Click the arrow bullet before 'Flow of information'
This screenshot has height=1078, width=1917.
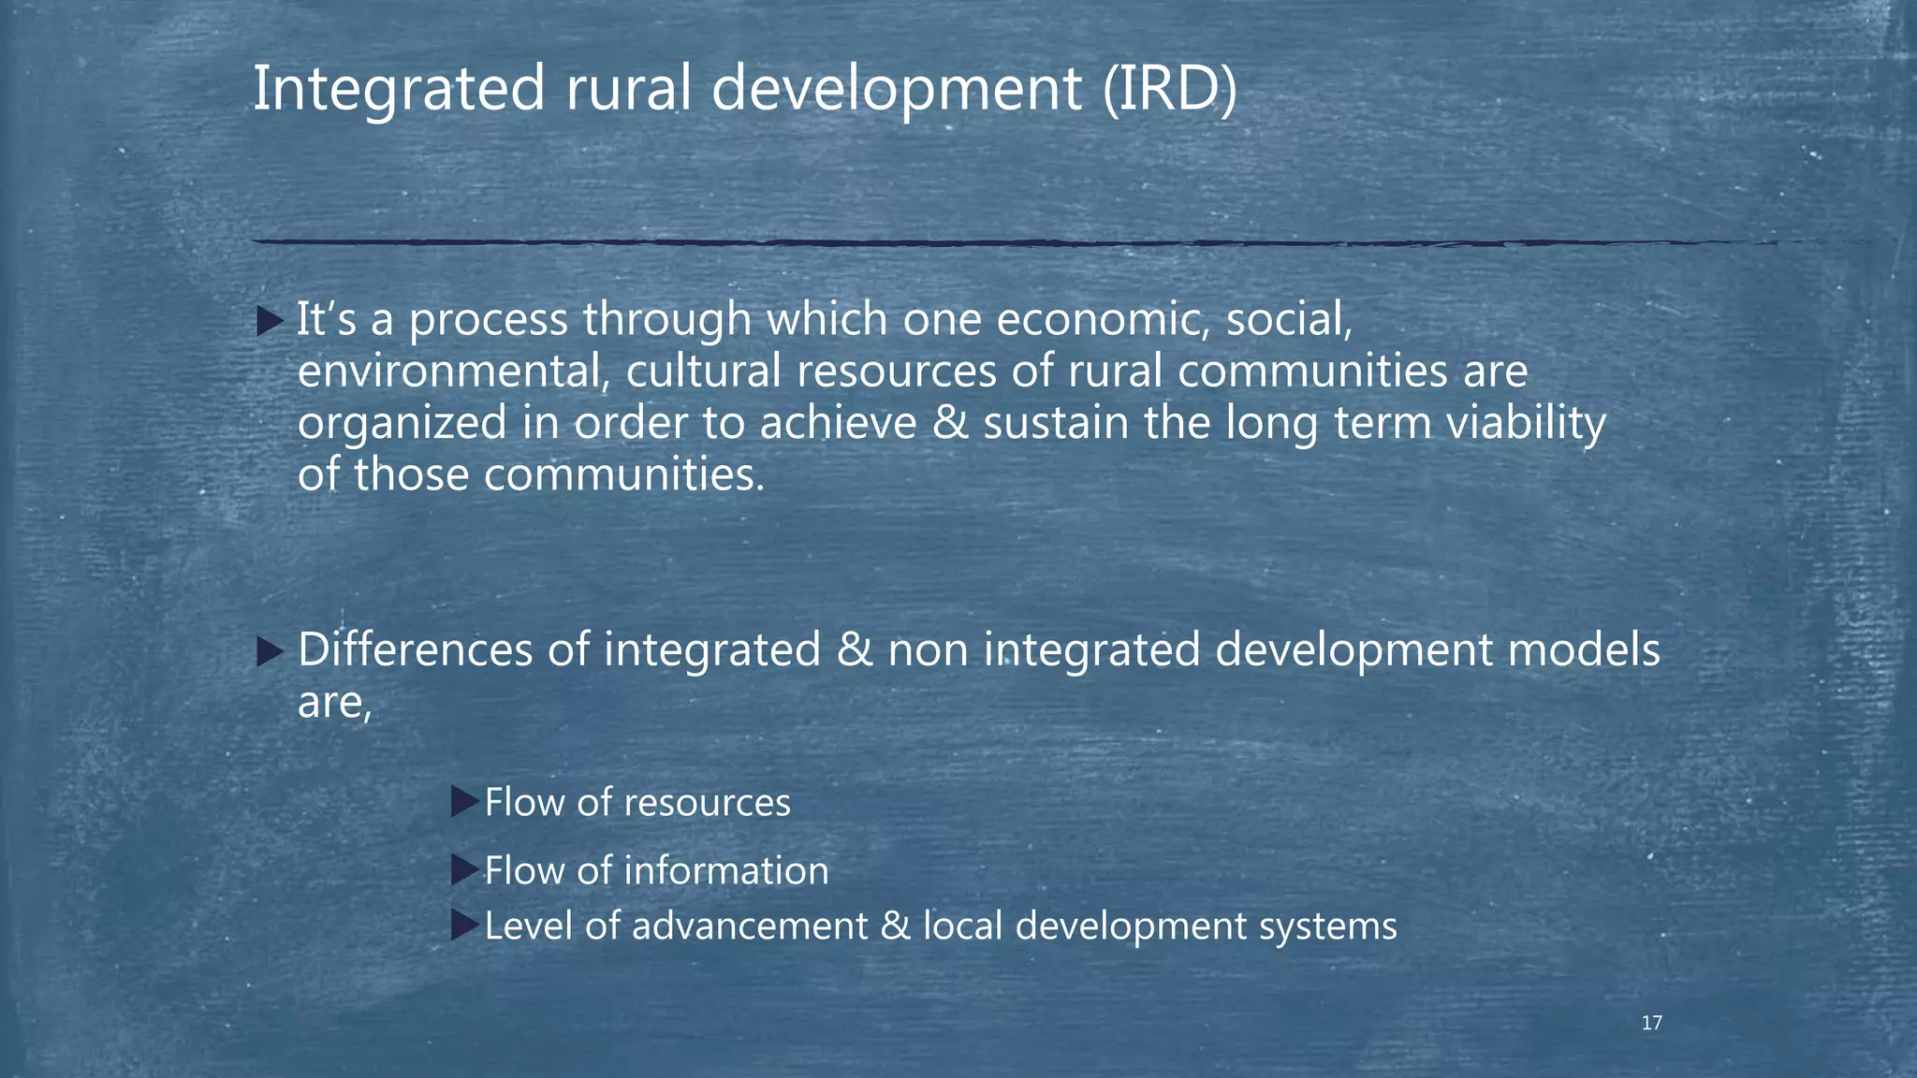coord(465,870)
